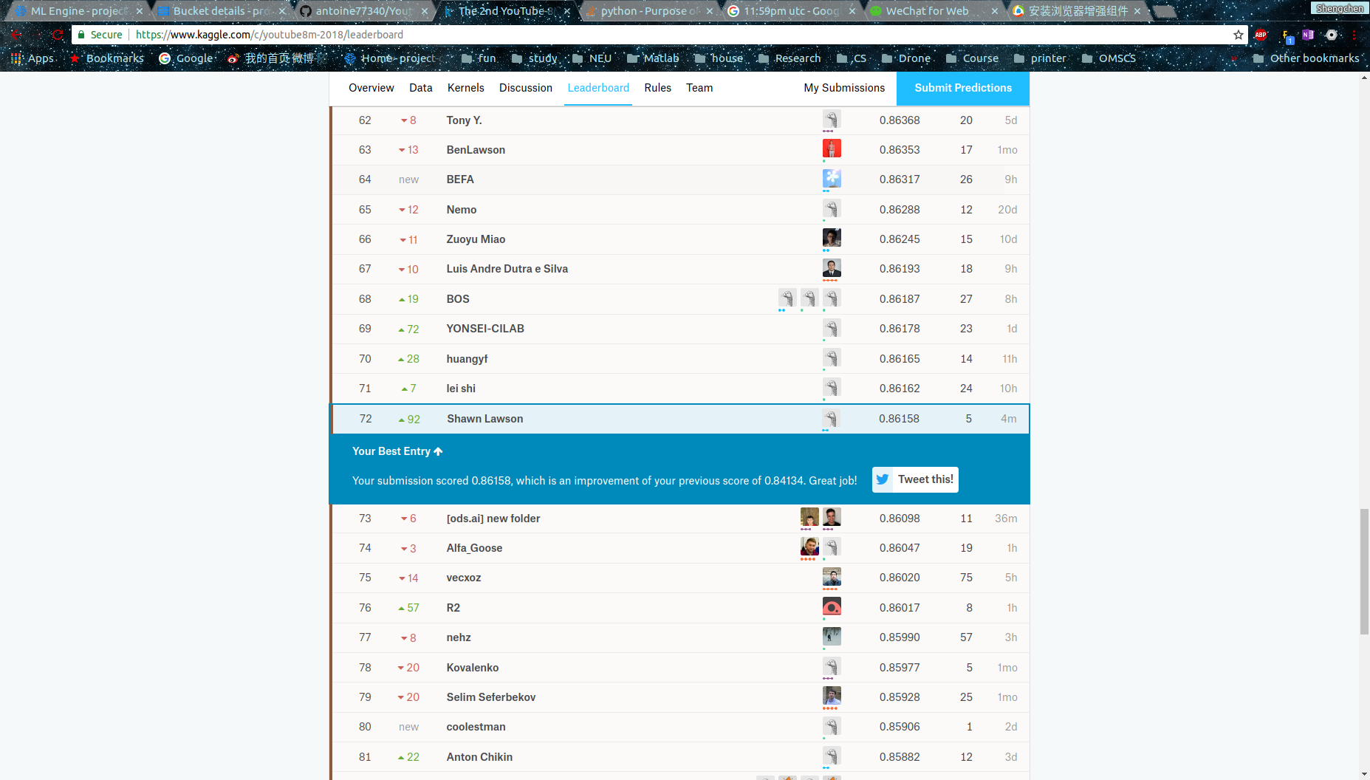Click the Submit Predictions button

963,88
